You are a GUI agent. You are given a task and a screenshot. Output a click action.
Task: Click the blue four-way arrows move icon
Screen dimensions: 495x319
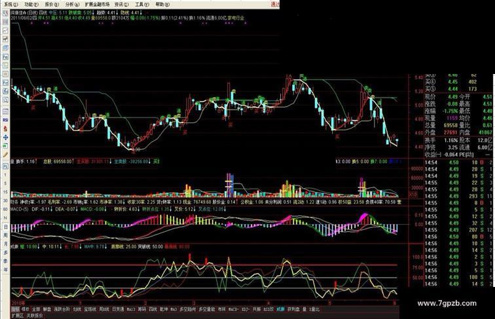click(x=5, y=138)
